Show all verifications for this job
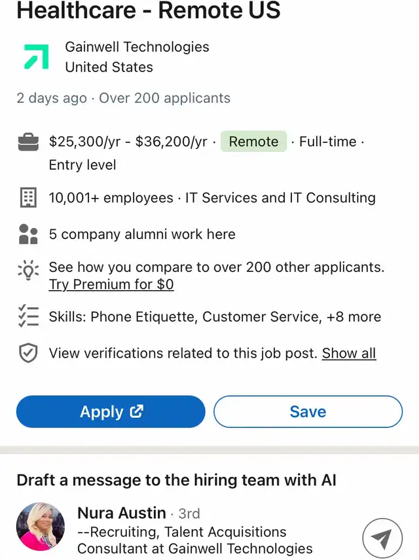Viewport: 419px width, 560px height. click(x=348, y=354)
